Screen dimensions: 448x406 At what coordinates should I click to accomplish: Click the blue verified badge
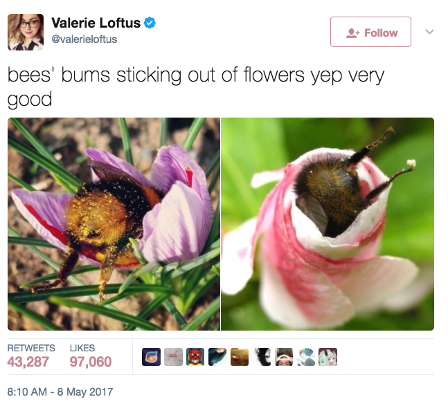tap(150, 23)
